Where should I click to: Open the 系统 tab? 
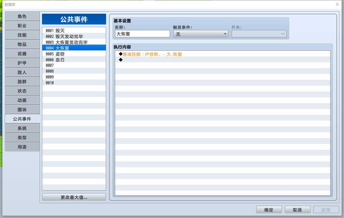(22, 128)
